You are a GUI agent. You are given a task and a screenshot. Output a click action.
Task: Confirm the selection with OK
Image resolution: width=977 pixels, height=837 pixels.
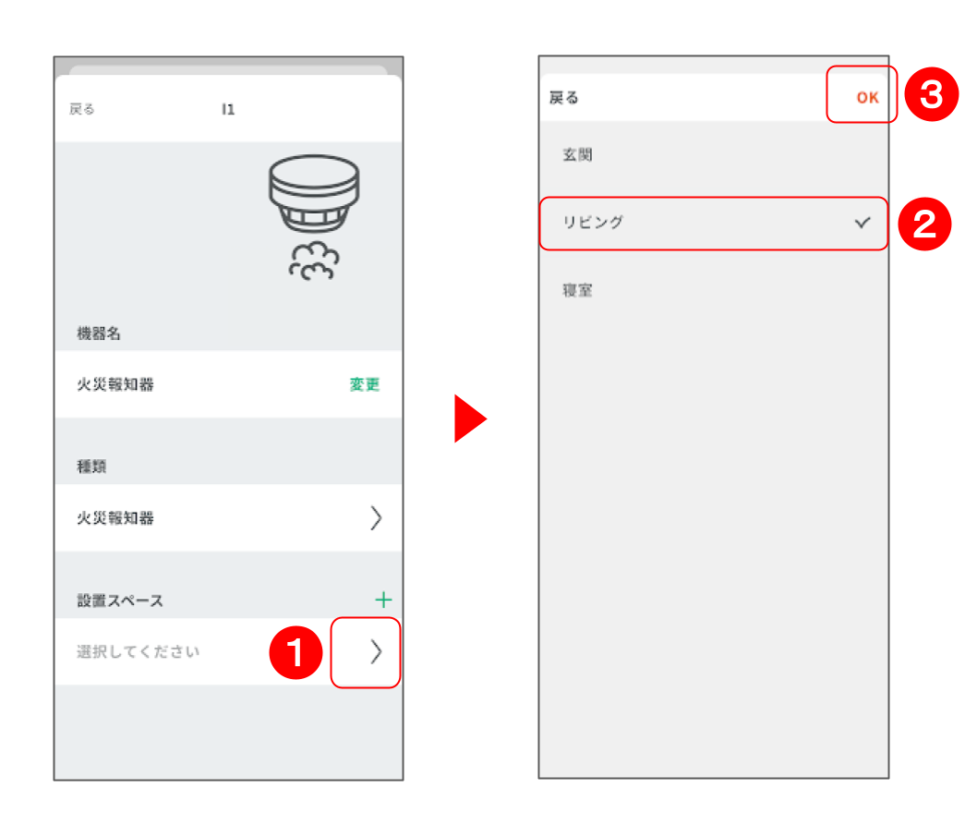tap(867, 97)
